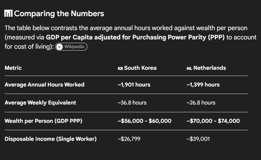Viewport: 261px width, 160px height.
Task: Select the Comparing the Numbers heading
Action: 59,13
